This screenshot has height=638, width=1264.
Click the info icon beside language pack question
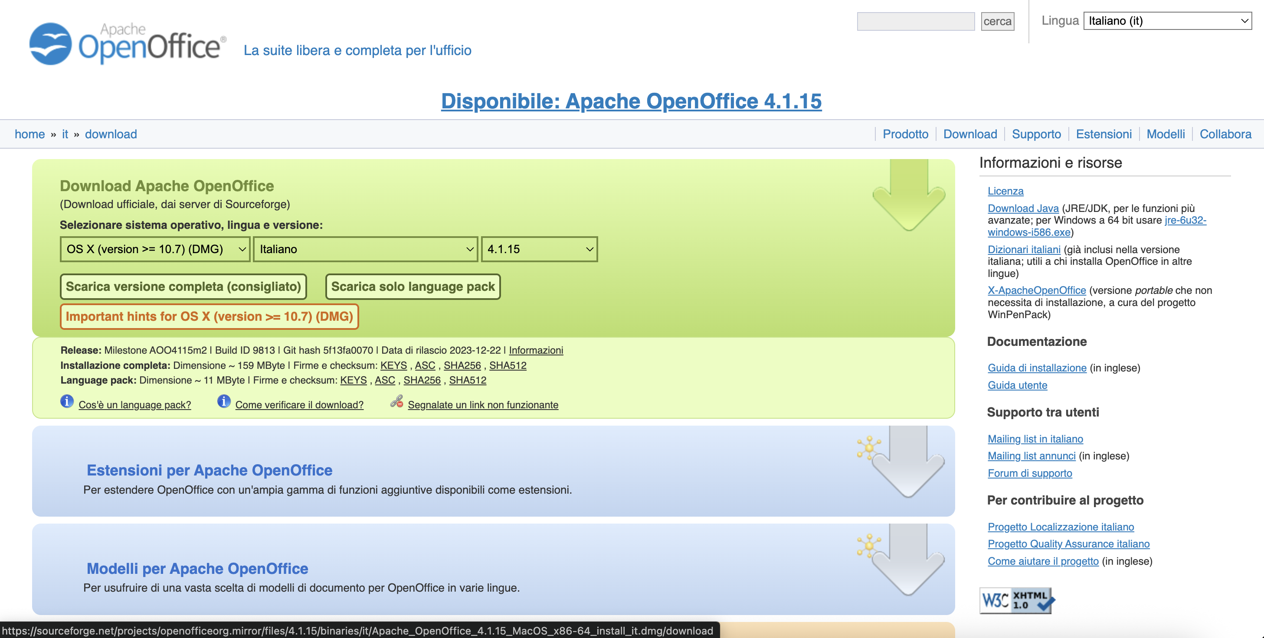tap(67, 401)
